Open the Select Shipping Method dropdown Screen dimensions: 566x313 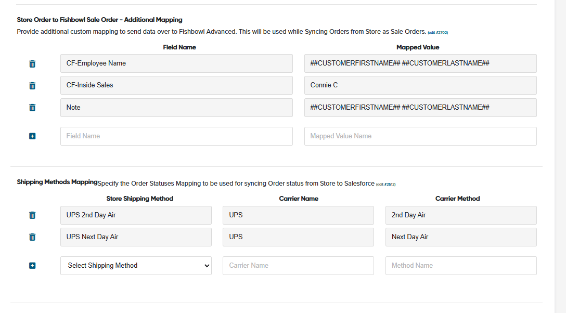tap(136, 266)
